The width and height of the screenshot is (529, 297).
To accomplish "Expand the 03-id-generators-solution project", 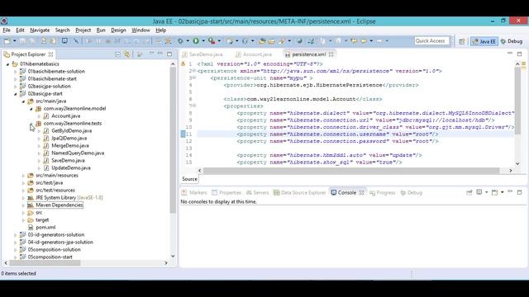I will (x=15, y=234).
